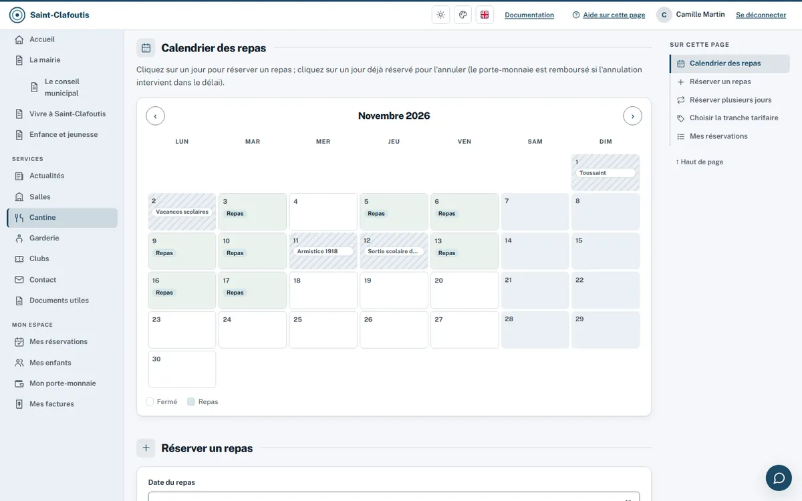802x501 pixels.
Task: Go to Accueil in the sidebar
Action: pos(62,39)
